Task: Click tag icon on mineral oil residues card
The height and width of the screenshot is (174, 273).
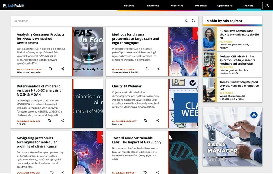Action: (x=50, y=121)
